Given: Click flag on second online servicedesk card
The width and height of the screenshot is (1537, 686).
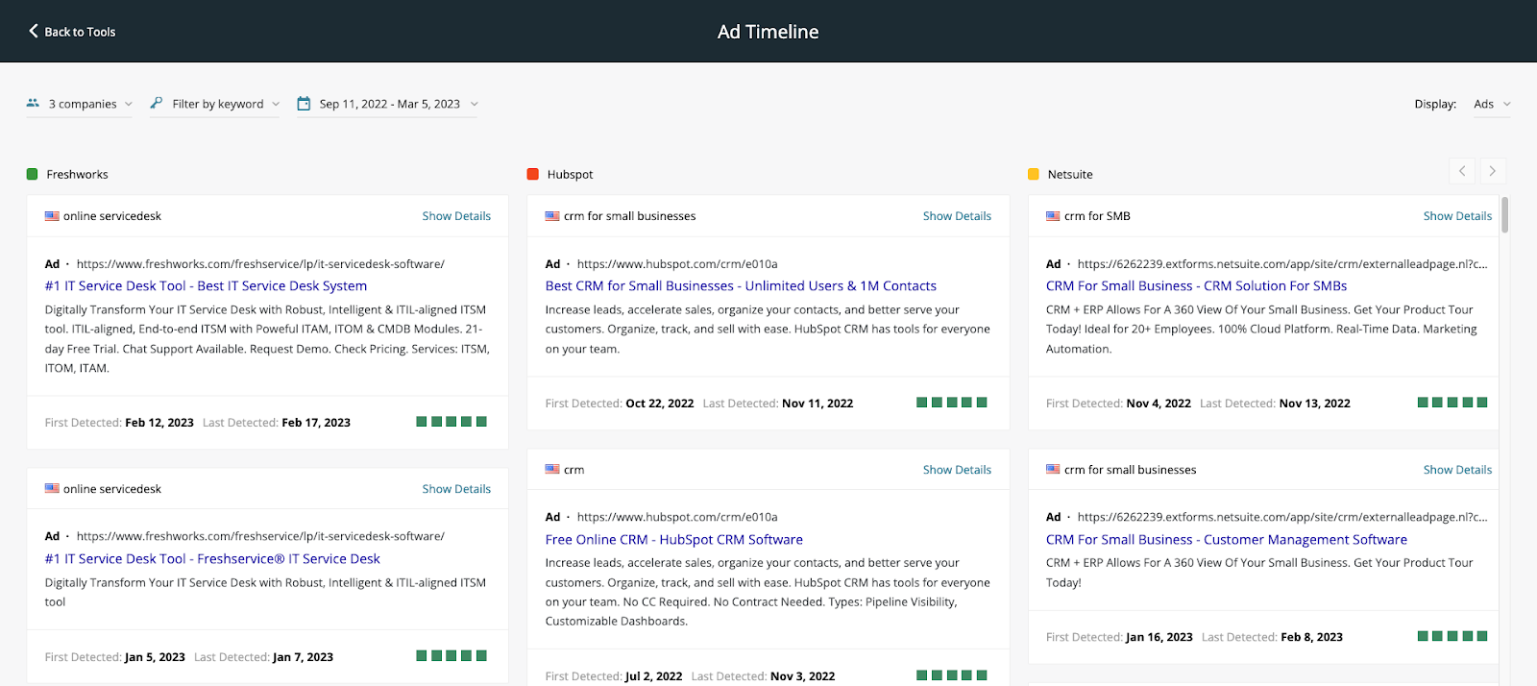Looking at the screenshot, I should (x=52, y=489).
